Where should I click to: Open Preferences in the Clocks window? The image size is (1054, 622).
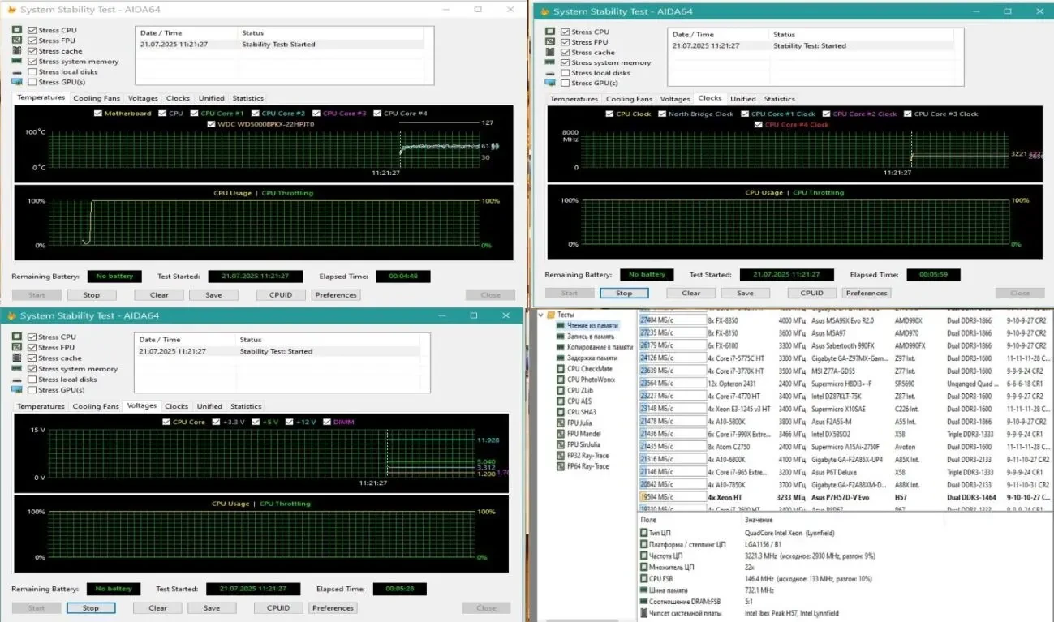pos(867,293)
